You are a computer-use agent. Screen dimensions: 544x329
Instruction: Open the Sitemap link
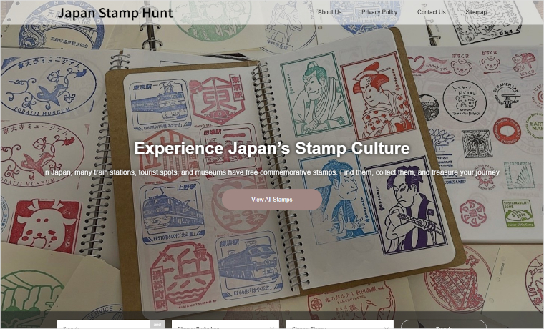click(x=476, y=12)
